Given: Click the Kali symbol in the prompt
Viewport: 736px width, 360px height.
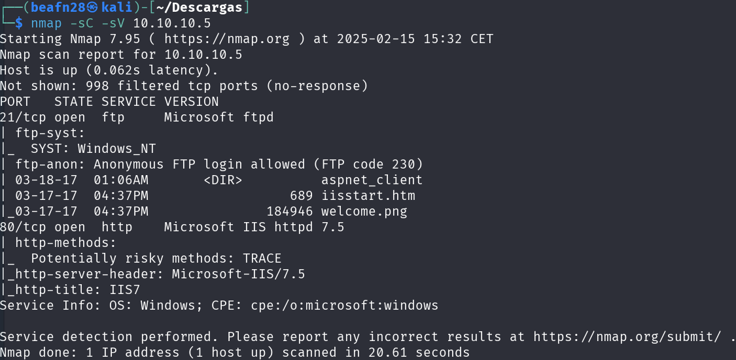Looking at the screenshot, I should tap(93, 8).
